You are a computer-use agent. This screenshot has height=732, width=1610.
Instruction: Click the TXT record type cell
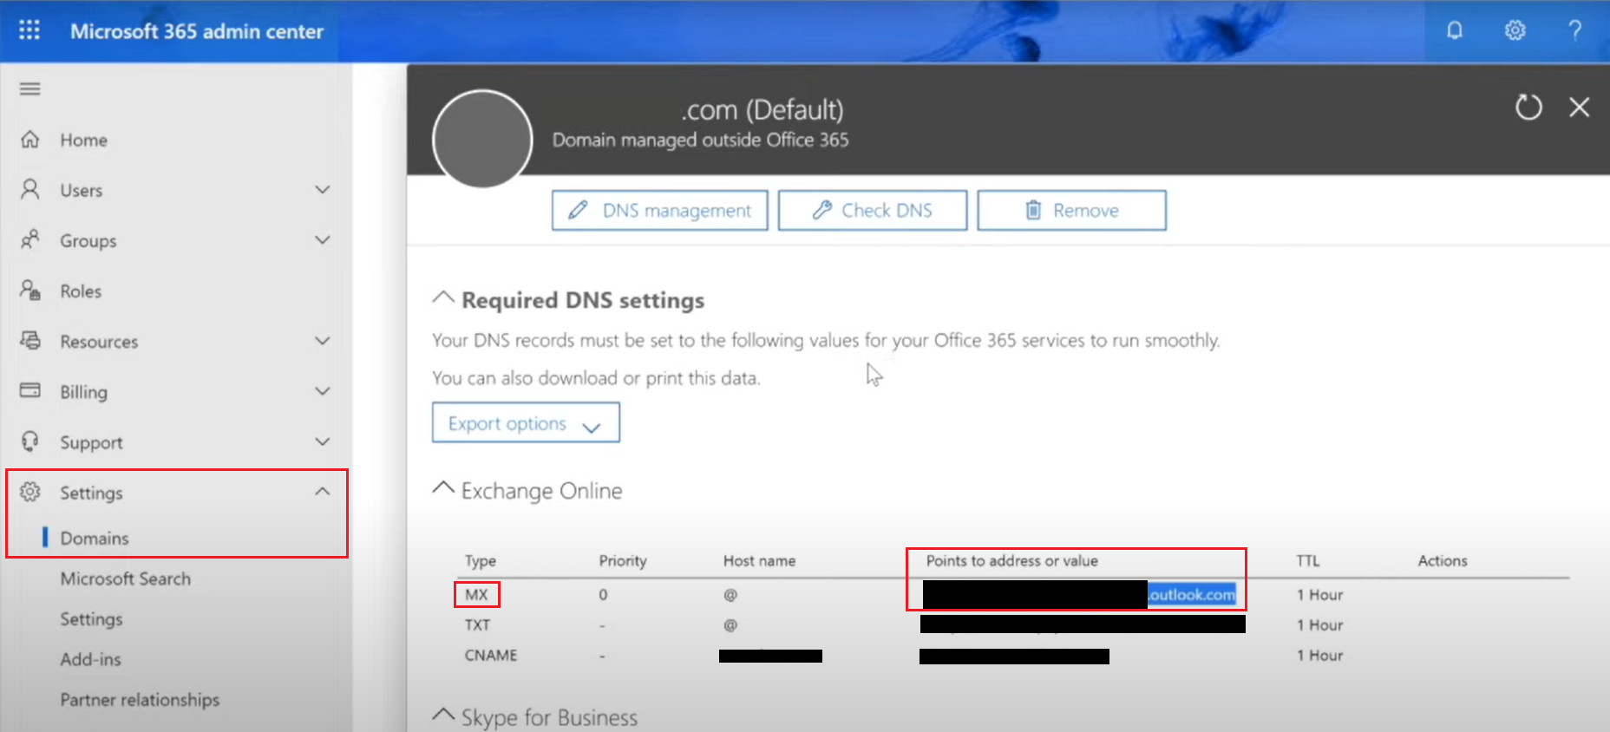477,625
